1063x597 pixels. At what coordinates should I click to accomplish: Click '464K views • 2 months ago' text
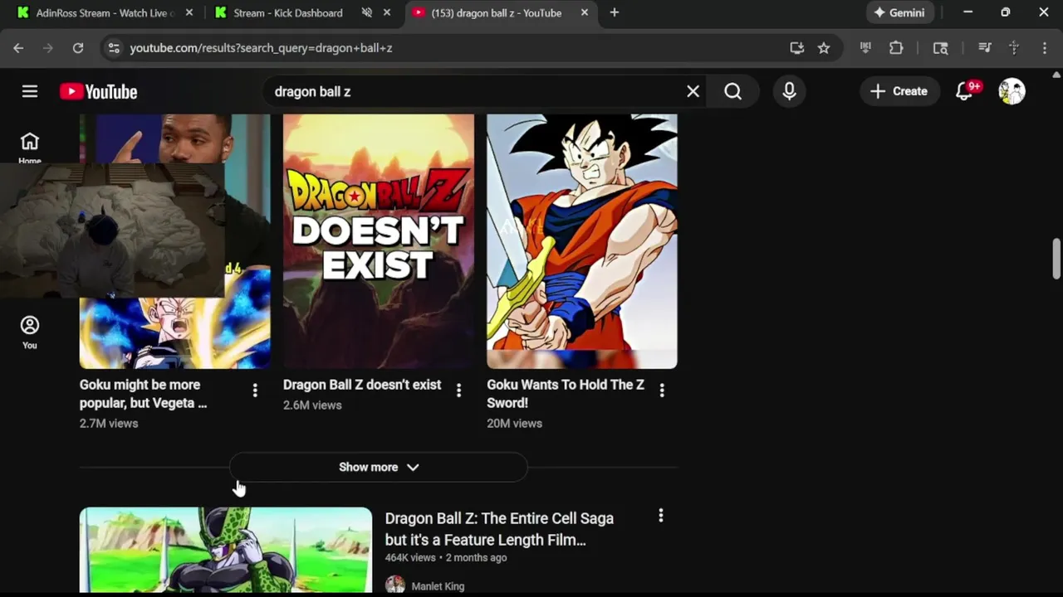pyautogui.click(x=446, y=557)
